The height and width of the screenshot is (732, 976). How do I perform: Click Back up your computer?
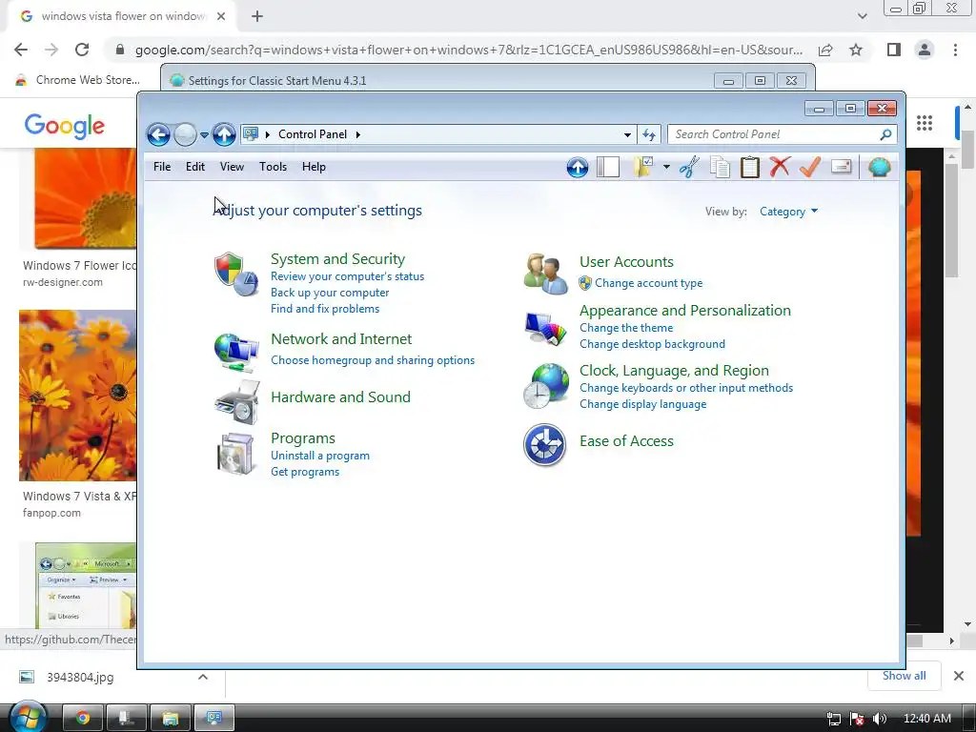[330, 293]
